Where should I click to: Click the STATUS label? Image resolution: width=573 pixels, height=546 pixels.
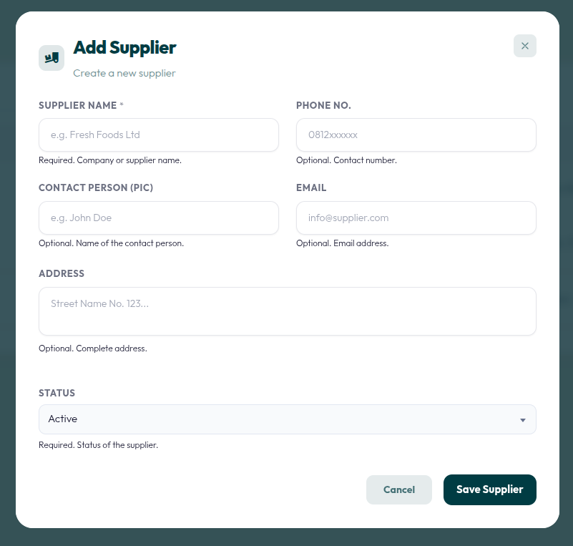[57, 393]
